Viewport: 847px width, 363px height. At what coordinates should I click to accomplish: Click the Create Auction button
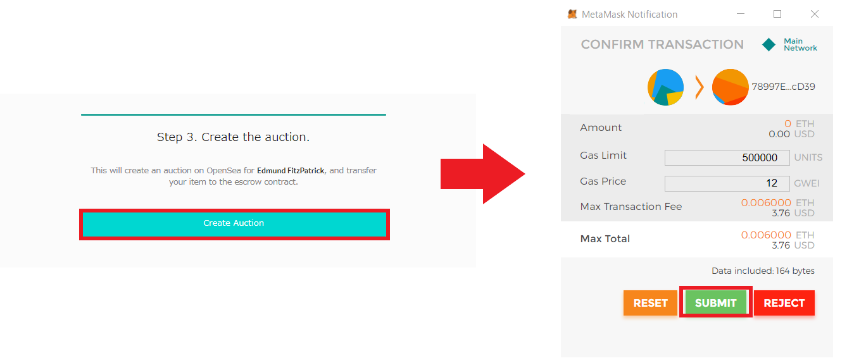click(x=234, y=224)
